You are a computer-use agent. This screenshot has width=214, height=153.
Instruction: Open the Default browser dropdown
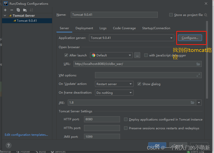pos(130,55)
